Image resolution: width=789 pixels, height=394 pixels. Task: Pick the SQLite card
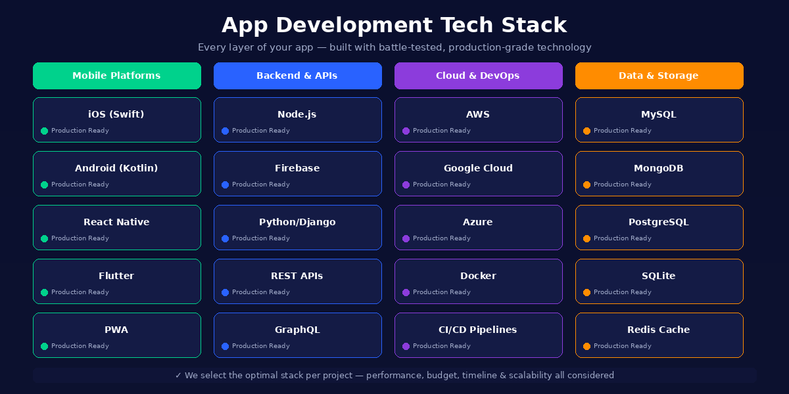[659, 281]
